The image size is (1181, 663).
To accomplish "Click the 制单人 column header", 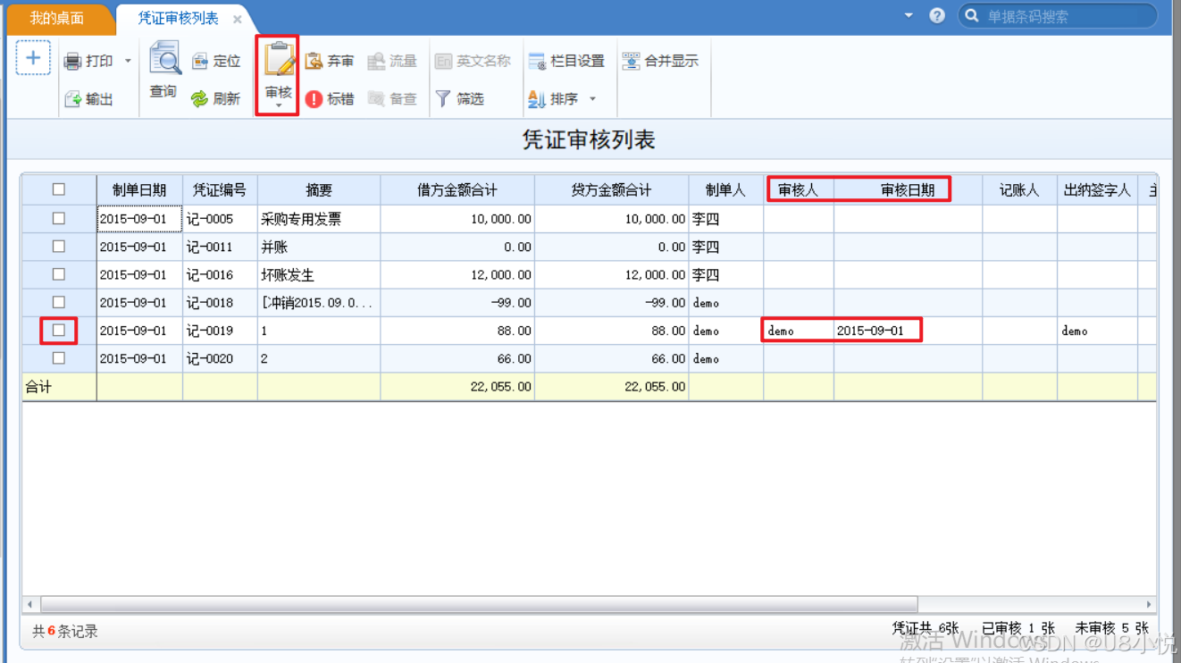I will [x=725, y=189].
